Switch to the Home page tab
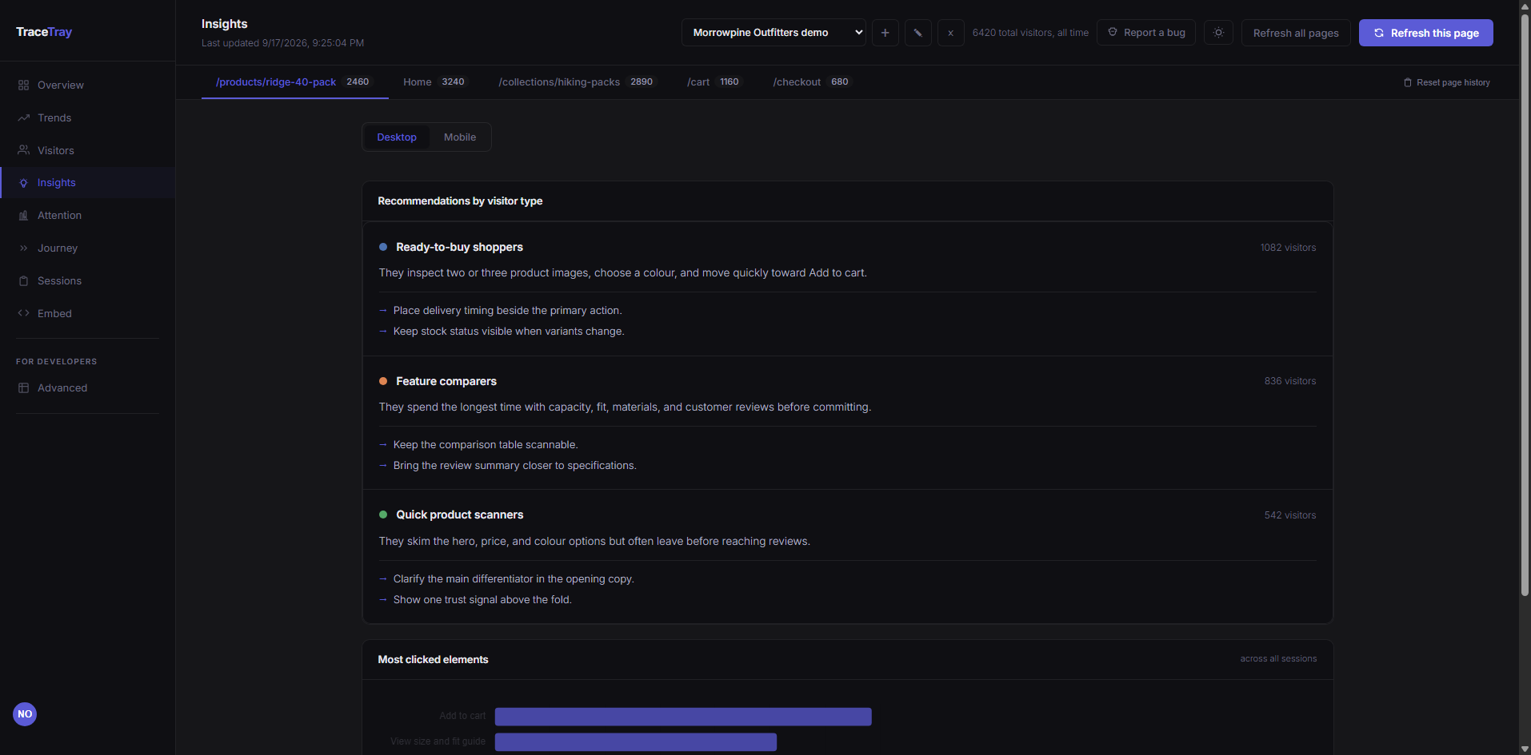 pos(434,82)
